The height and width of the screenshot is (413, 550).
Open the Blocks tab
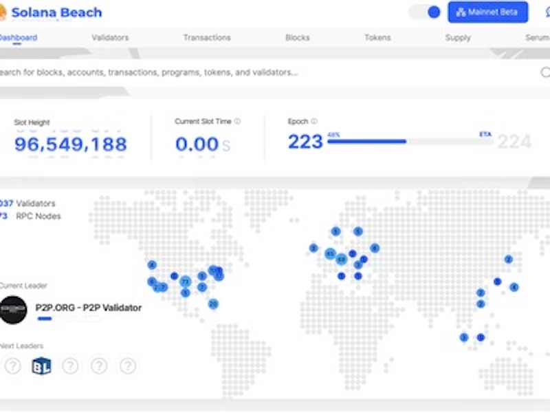(x=298, y=38)
